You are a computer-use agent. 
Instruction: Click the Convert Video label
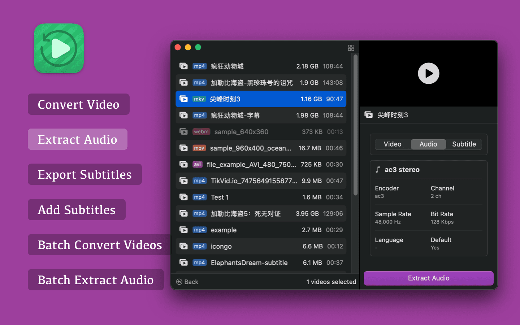[79, 104]
